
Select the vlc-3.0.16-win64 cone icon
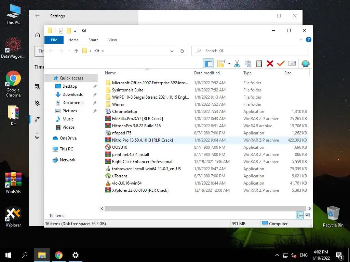(x=108, y=183)
